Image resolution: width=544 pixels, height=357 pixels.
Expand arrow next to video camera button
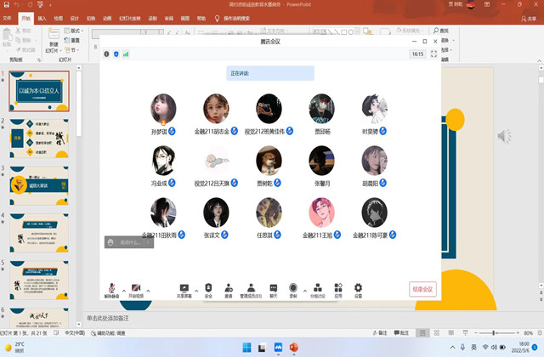[149, 289]
